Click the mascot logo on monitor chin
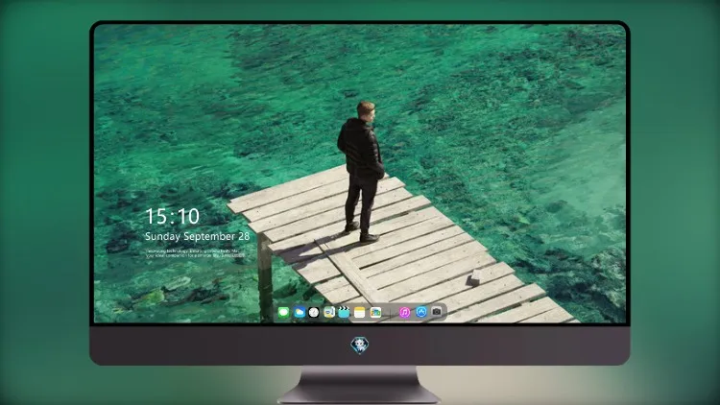Image resolution: width=720 pixels, height=405 pixels. point(360,345)
